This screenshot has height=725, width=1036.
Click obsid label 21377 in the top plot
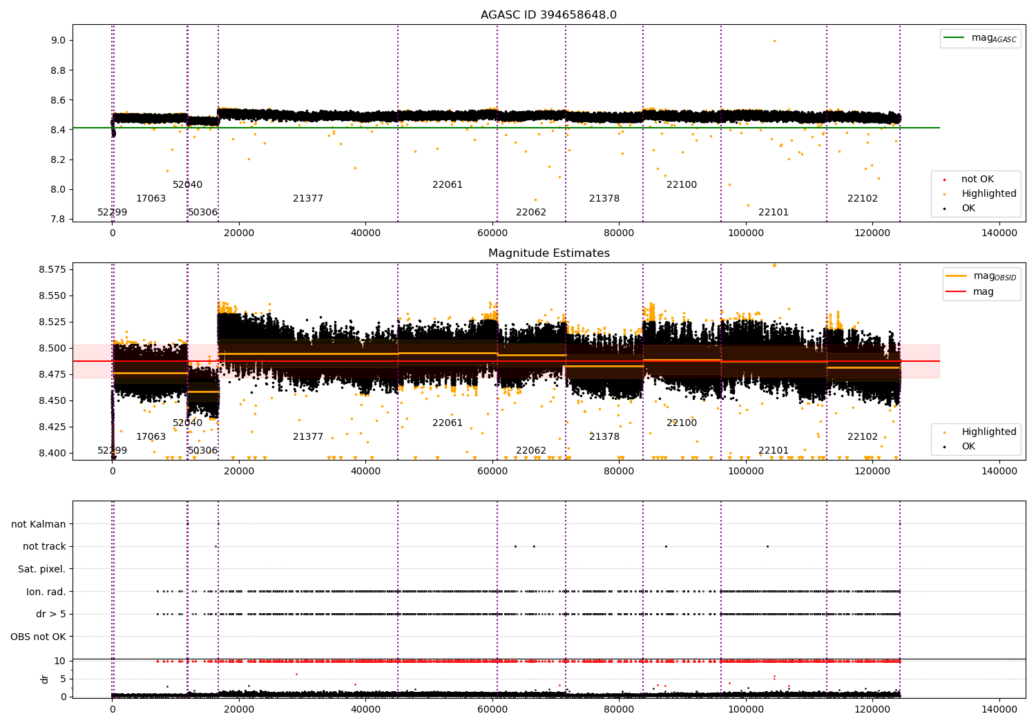308,198
